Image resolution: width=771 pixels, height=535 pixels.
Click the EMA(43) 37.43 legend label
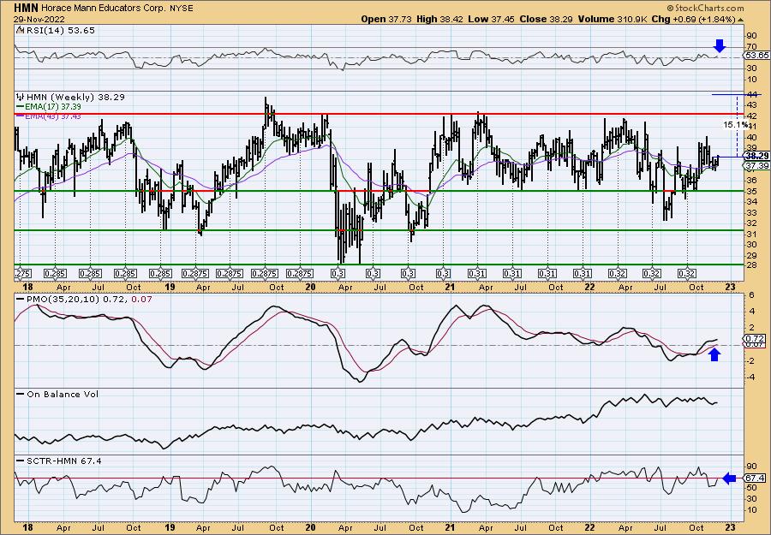[53, 116]
